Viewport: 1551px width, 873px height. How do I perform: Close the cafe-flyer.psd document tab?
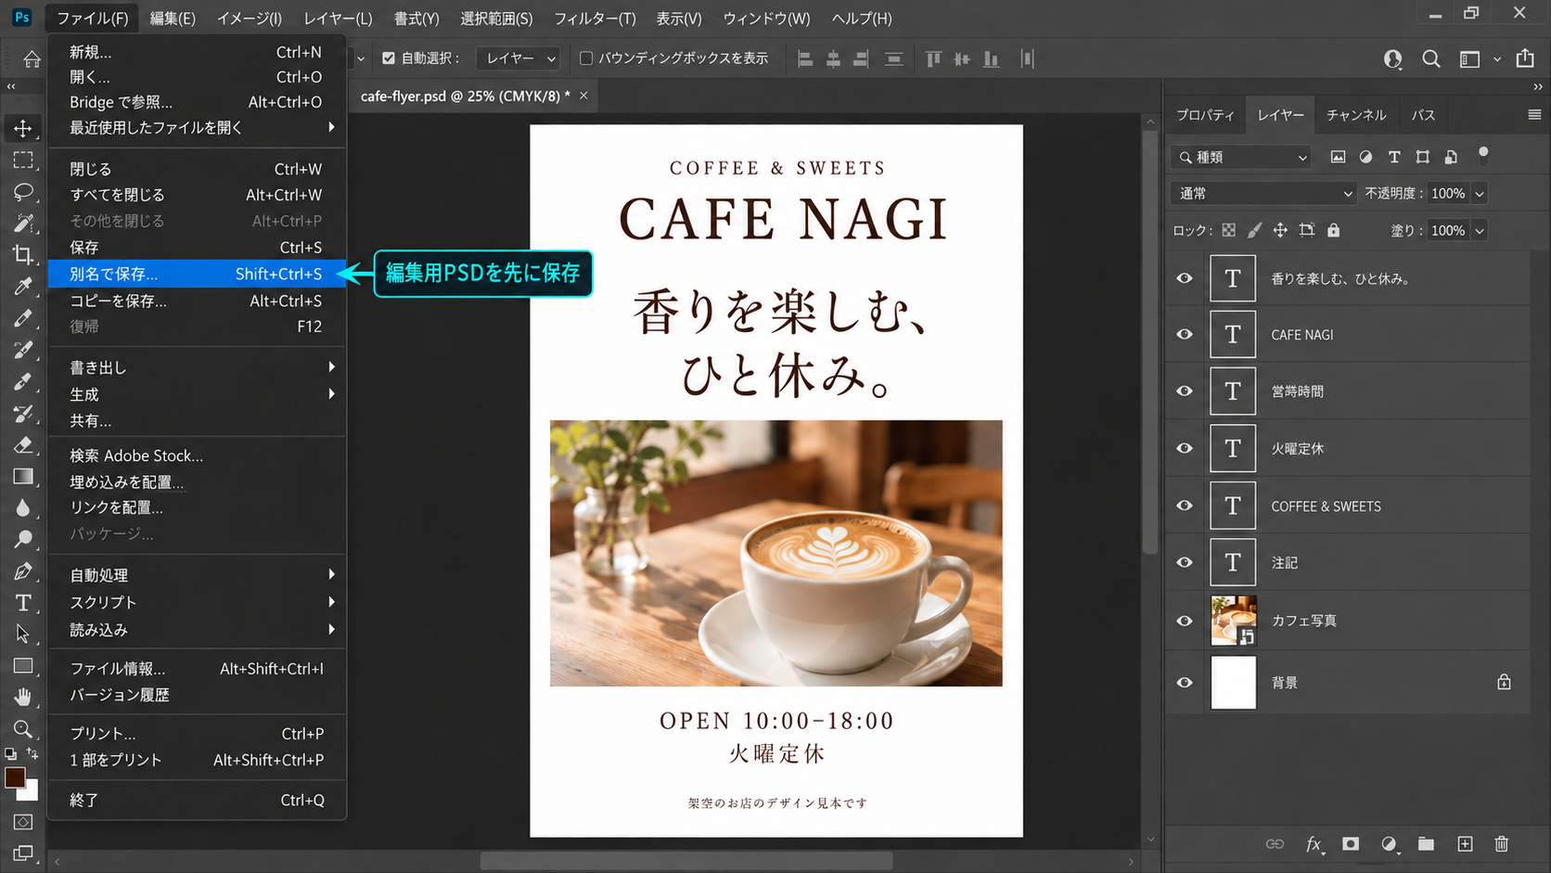[x=583, y=96]
